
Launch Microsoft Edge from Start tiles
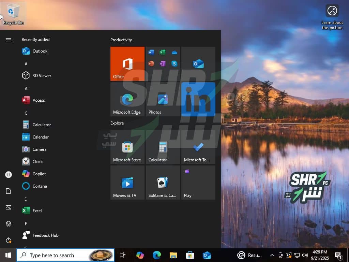tap(127, 99)
